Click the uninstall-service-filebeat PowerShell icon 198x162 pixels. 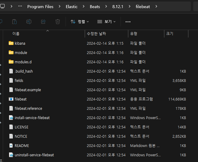coord(11,155)
